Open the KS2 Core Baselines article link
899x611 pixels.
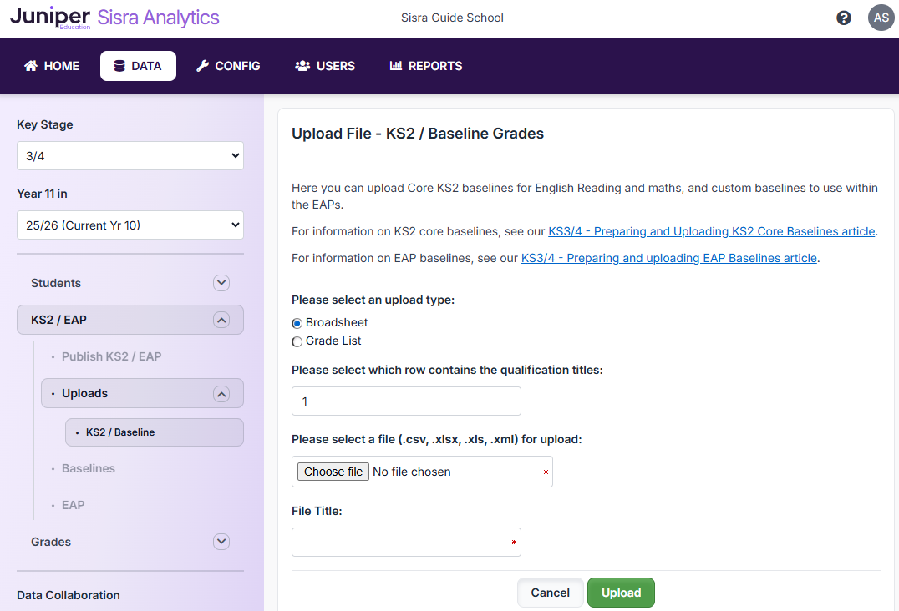click(712, 231)
